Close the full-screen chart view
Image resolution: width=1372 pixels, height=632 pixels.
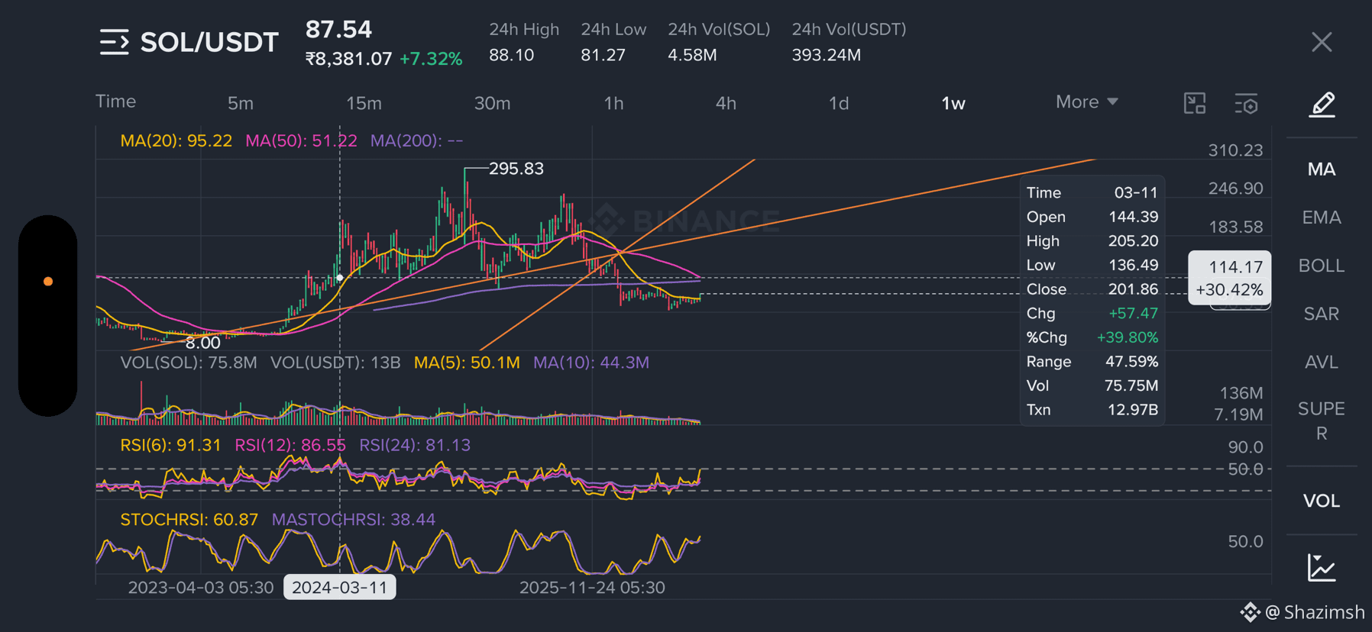(x=1322, y=42)
